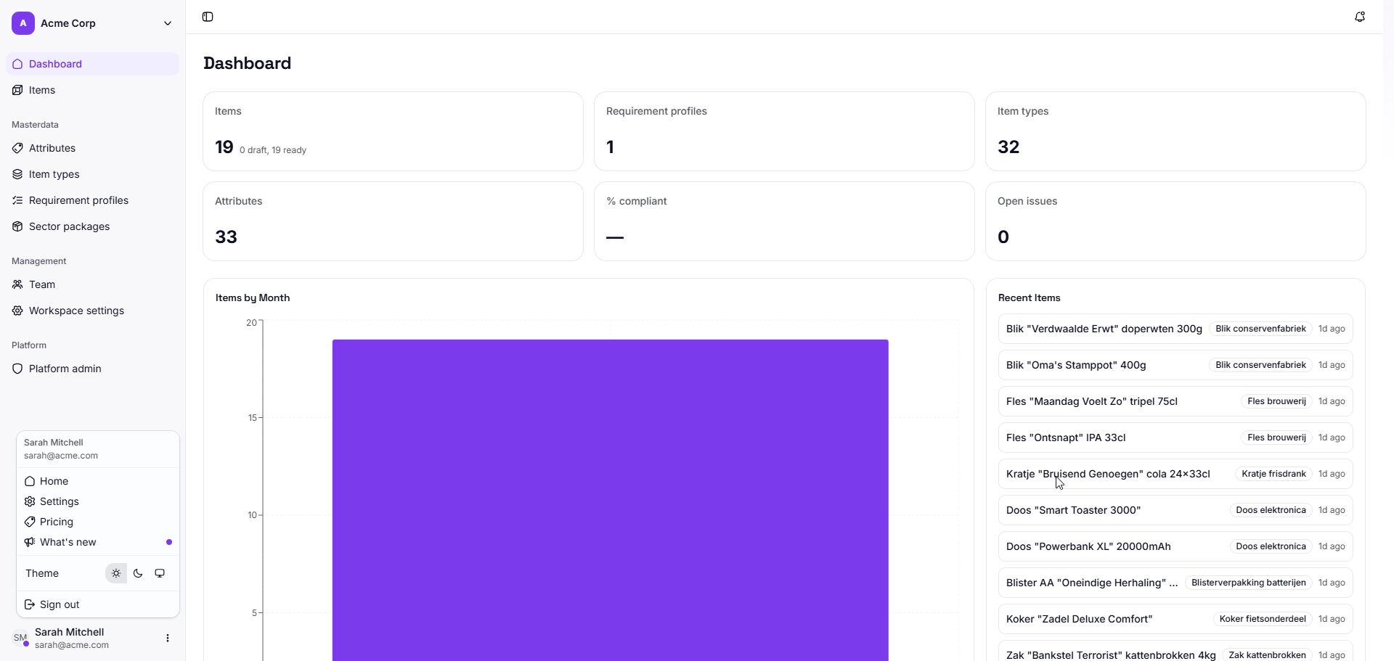Click the Workspace settings gear icon
The height and width of the screenshot is (661, 1394).
coord(17,311)
